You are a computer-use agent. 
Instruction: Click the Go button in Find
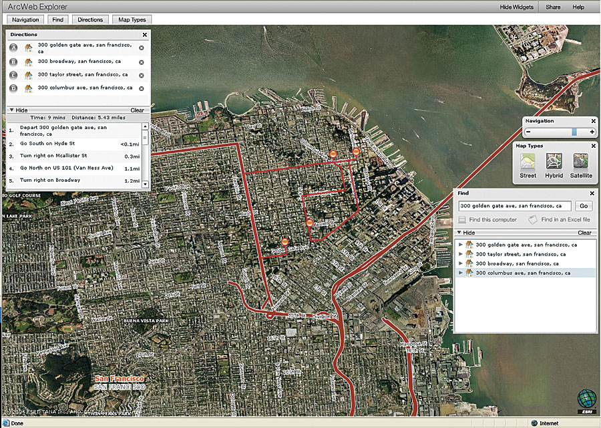(584, 206)
